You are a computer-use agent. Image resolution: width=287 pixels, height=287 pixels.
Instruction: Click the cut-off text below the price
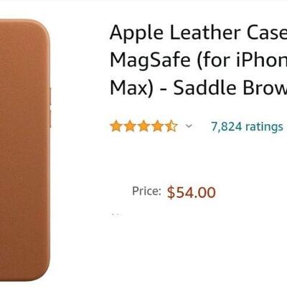pyautogui.click(x=116, y=215)
